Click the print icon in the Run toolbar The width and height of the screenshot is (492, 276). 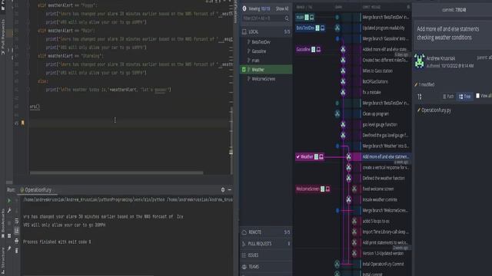tap(16, 241)
